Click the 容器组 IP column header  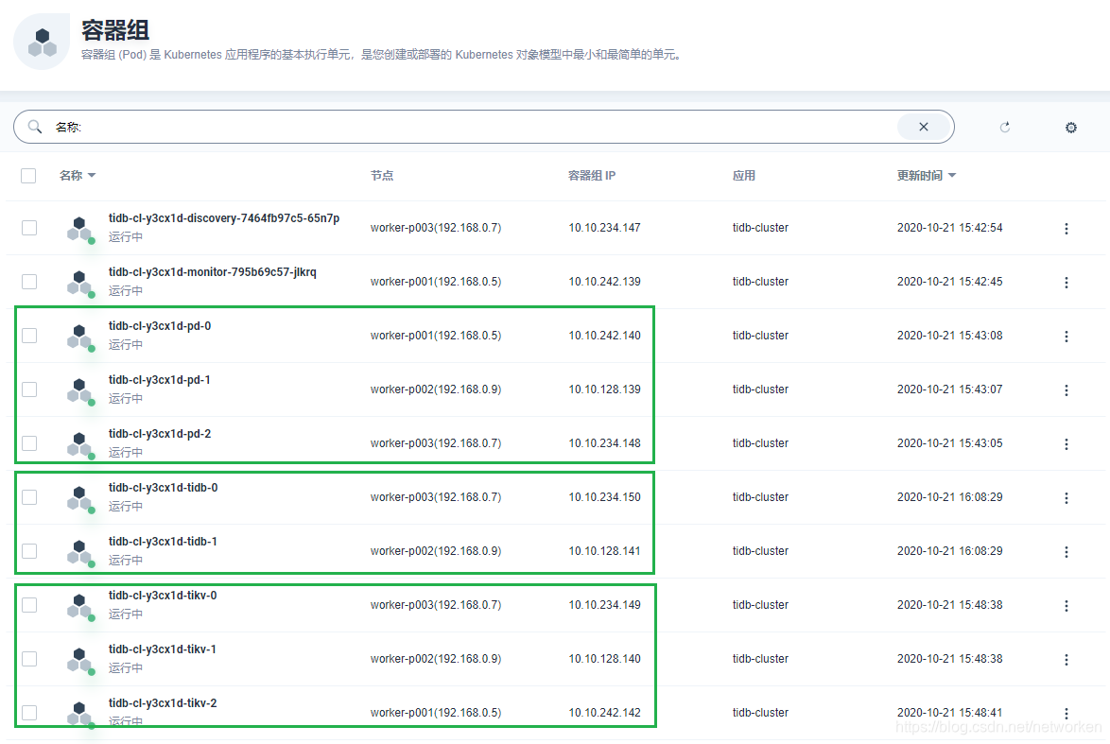592,176
